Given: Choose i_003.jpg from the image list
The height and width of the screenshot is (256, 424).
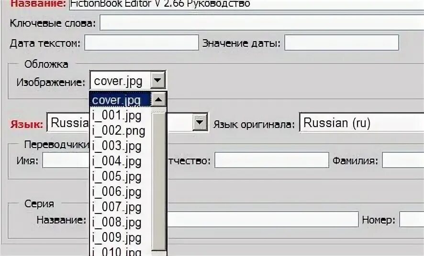Looking at the screenshot, I should pyautogui.click(x=120, y=146).
